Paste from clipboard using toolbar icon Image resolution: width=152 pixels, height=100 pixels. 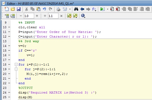38,9
